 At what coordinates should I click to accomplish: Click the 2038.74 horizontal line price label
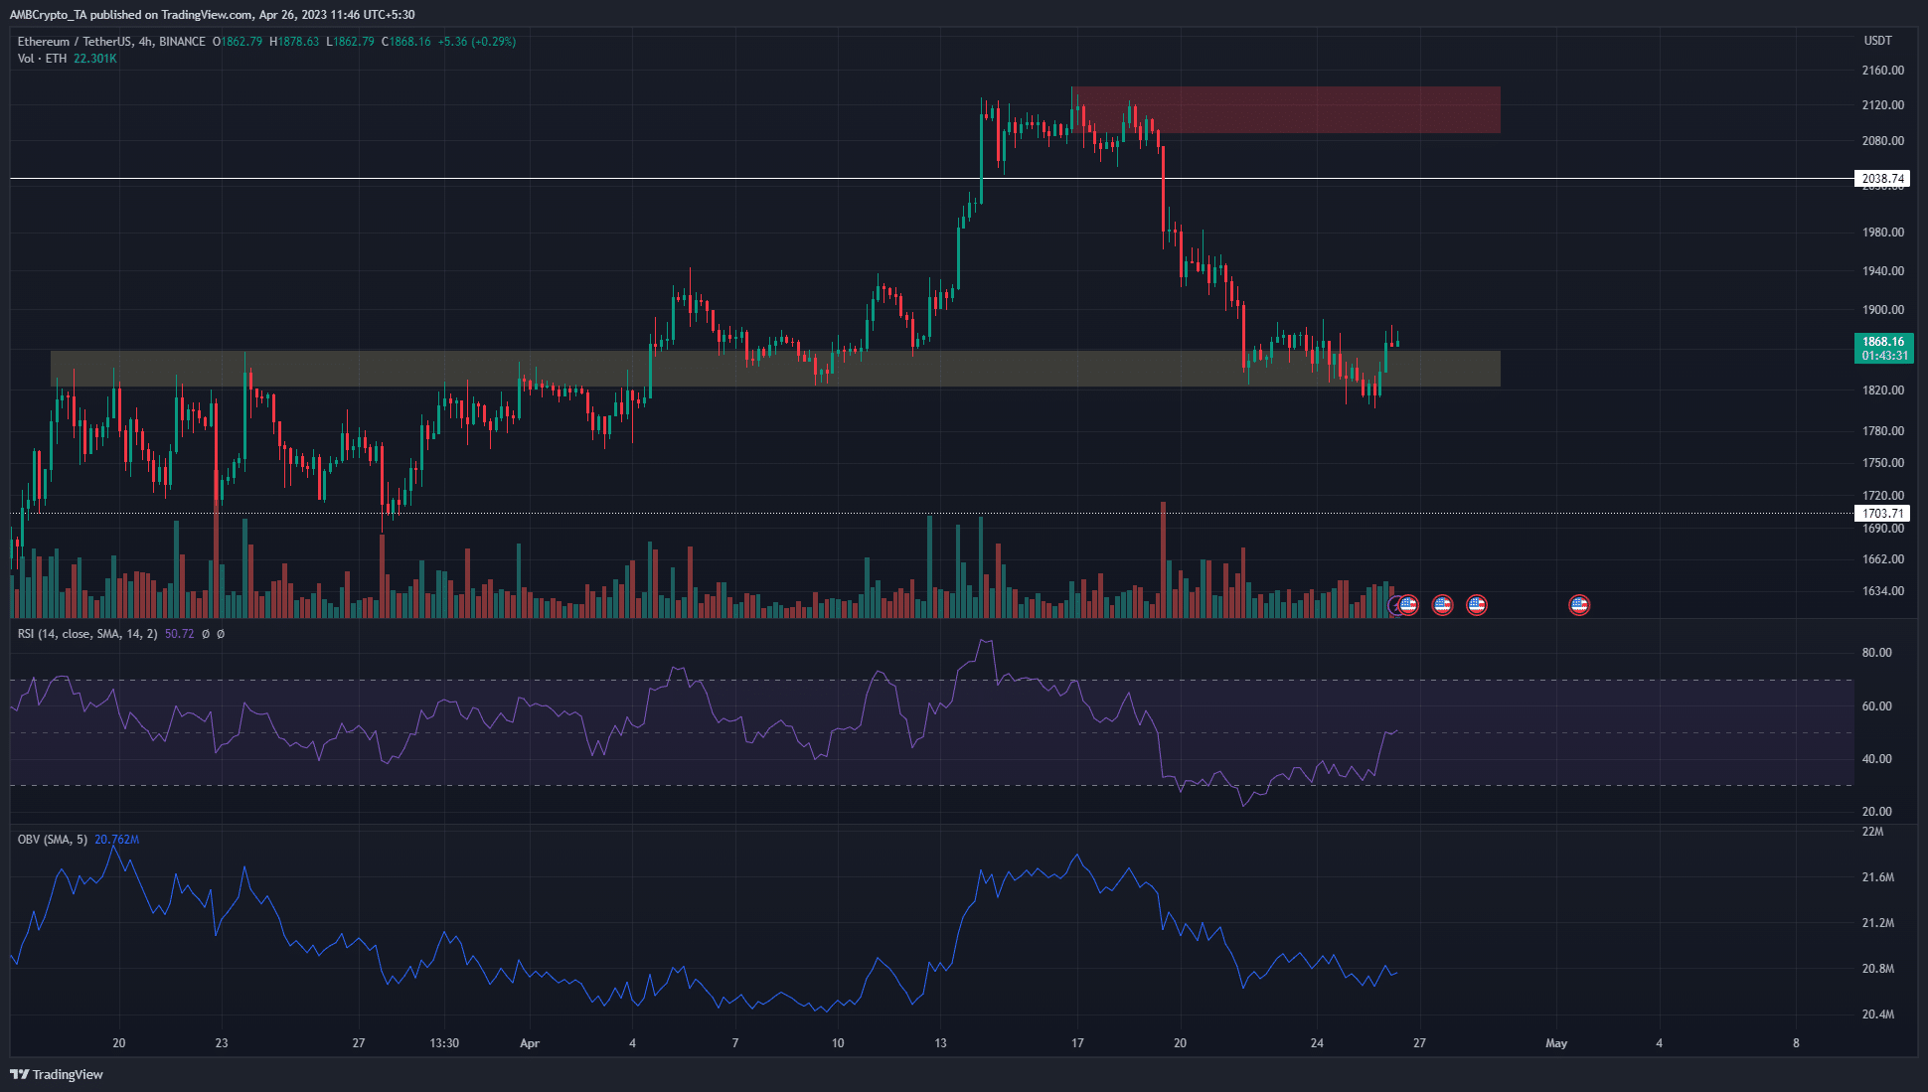[1882, 179]
